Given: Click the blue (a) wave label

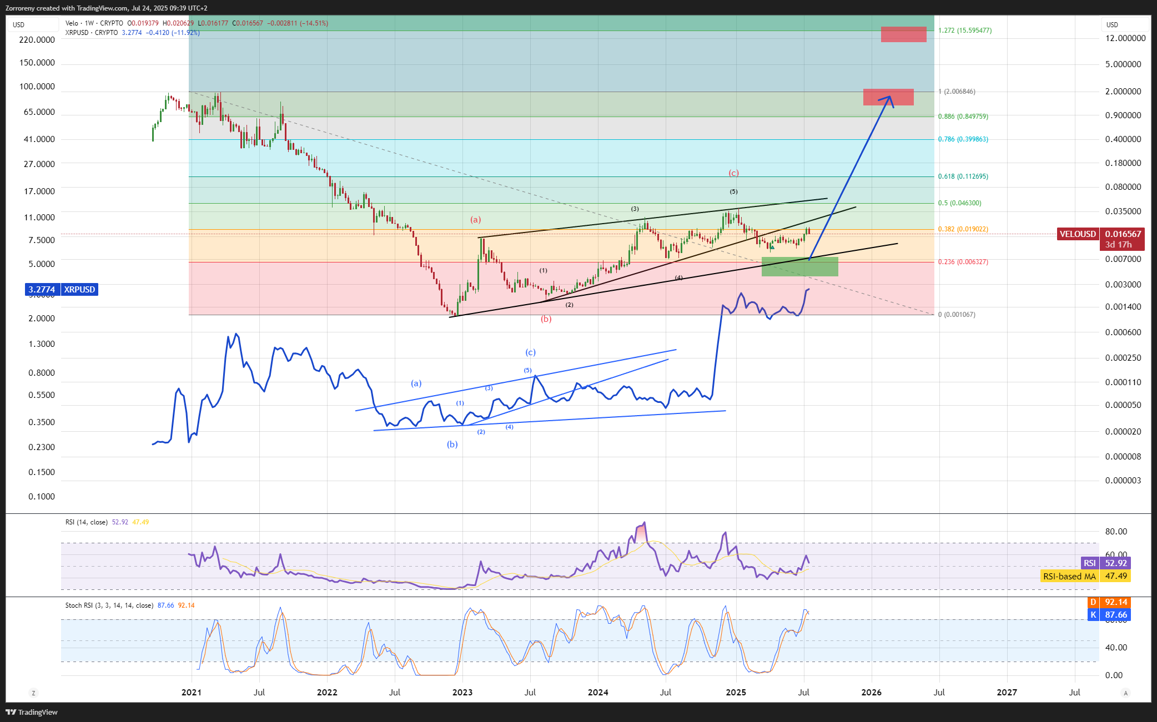Looking at the screenshot, I should click(x=416, y=383).
